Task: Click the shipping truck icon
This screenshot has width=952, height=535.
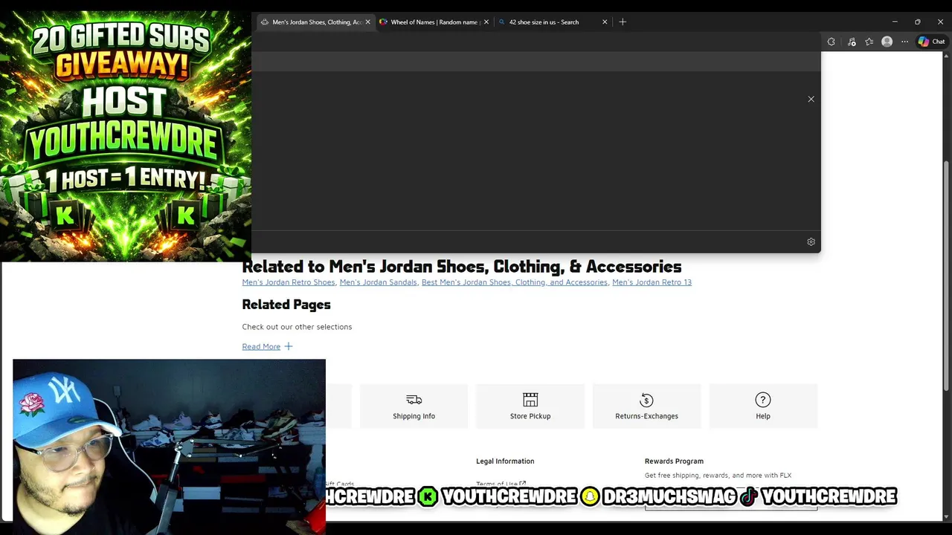Action: [414, 400]
